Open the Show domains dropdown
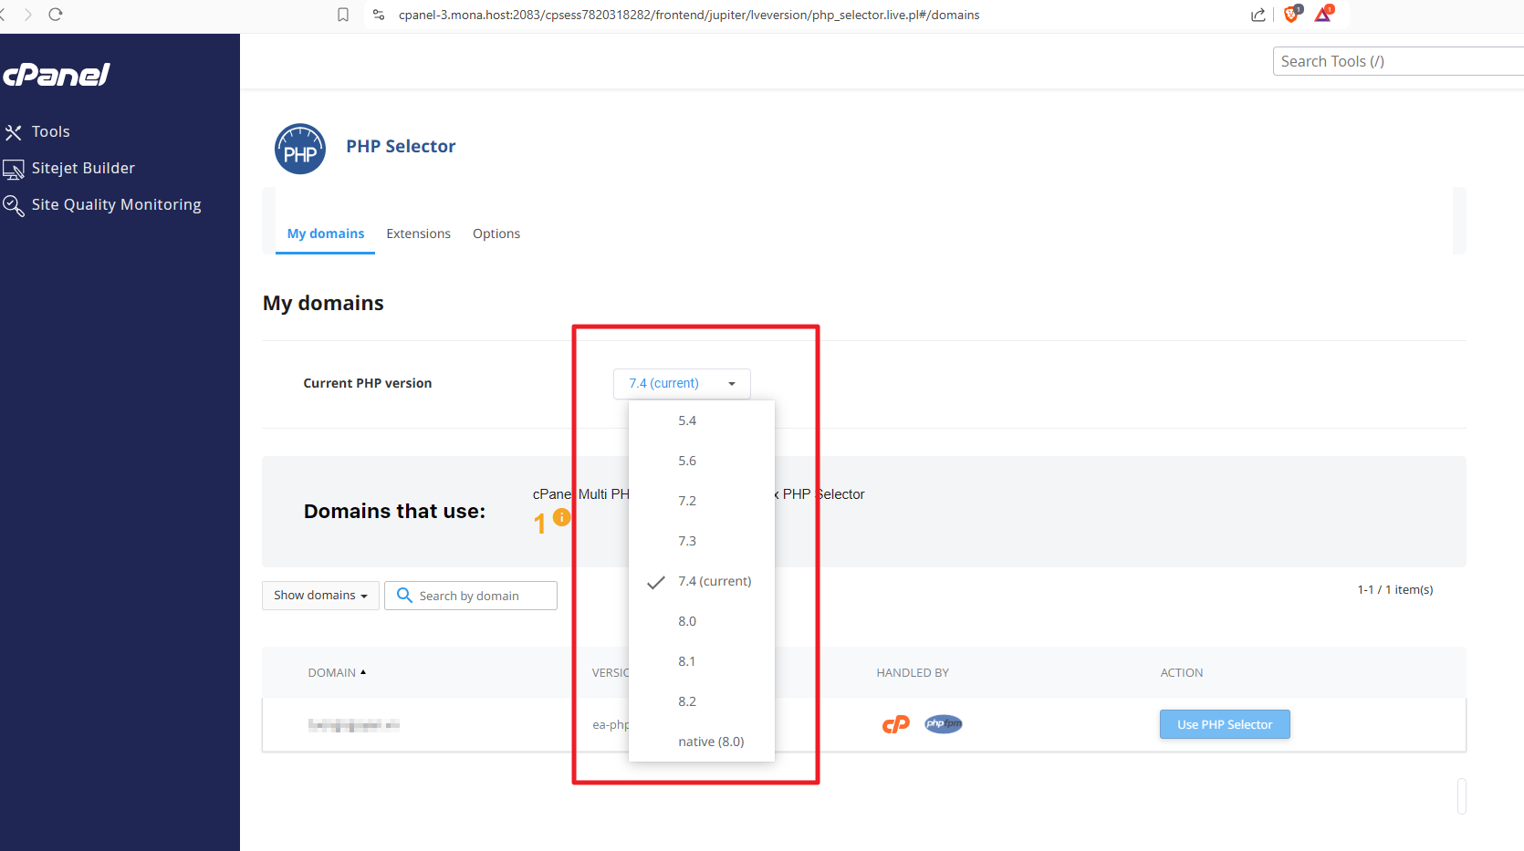 (x=320, y=596)
